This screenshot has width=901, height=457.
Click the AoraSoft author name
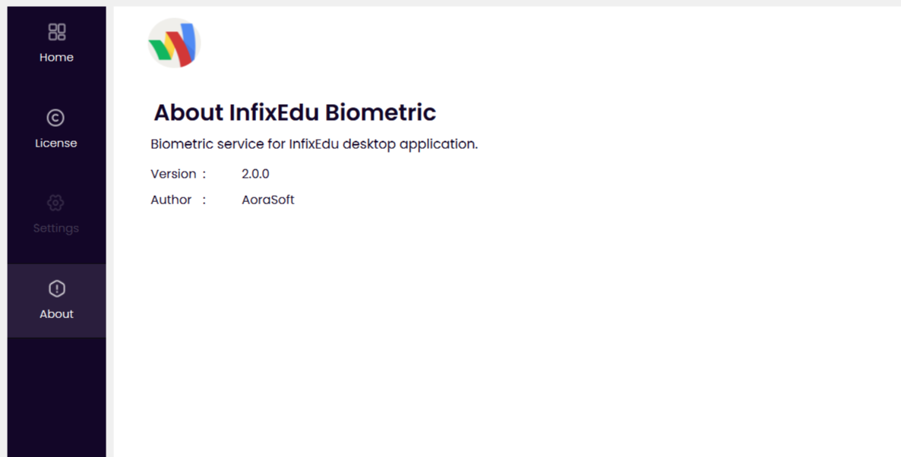click(267, 200)
